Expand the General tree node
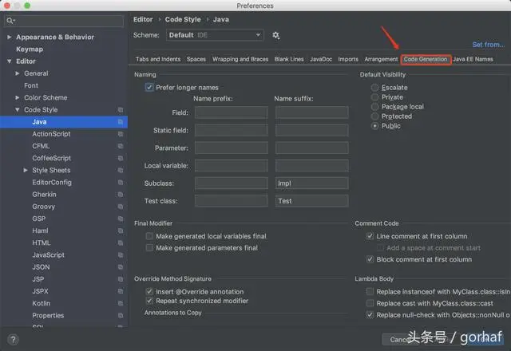The width and height of the screenshot is (511, 351). tap(18, 73)
